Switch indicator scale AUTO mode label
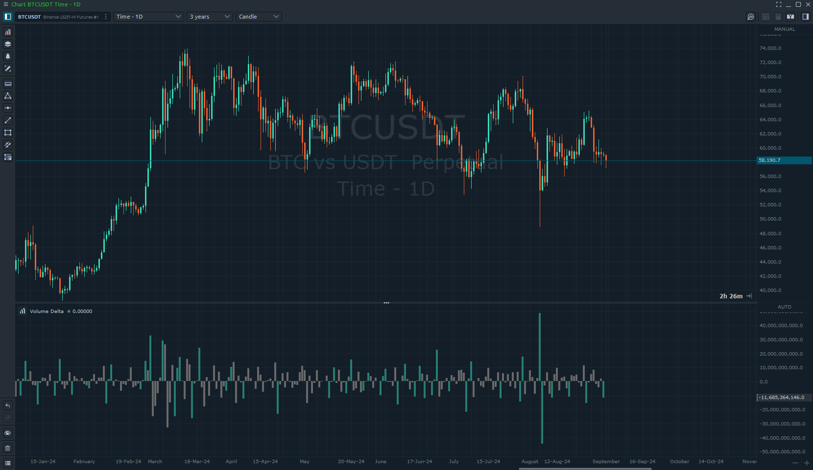Screen dimensions: 813x470 pos(785,307)
